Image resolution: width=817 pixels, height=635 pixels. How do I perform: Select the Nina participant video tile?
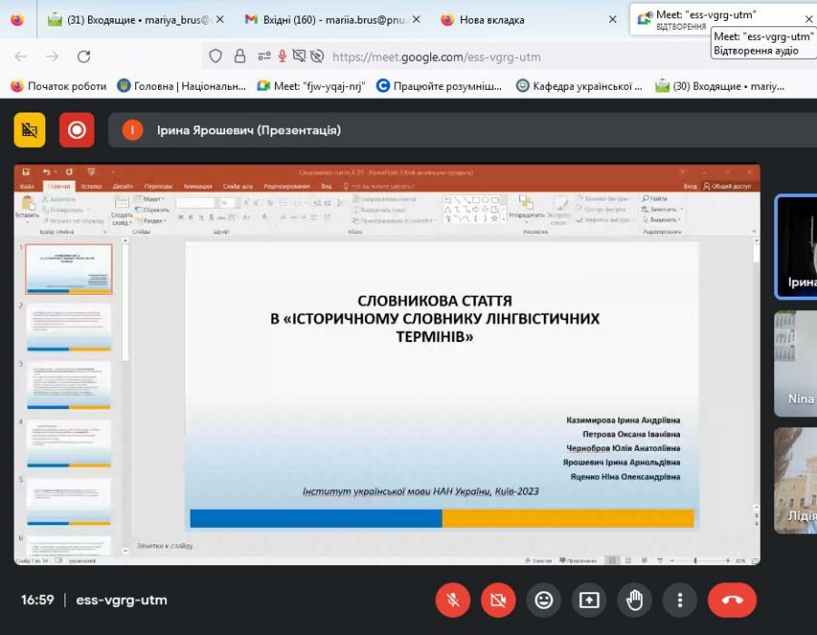pos(796,363)
